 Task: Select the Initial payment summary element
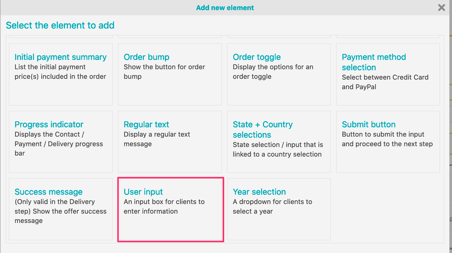(x=61, y=74)
